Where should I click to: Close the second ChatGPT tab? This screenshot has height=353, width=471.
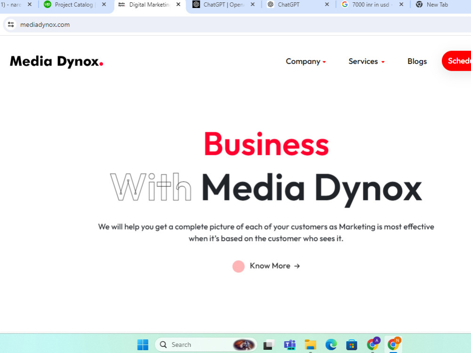click(x=327, y=5)
